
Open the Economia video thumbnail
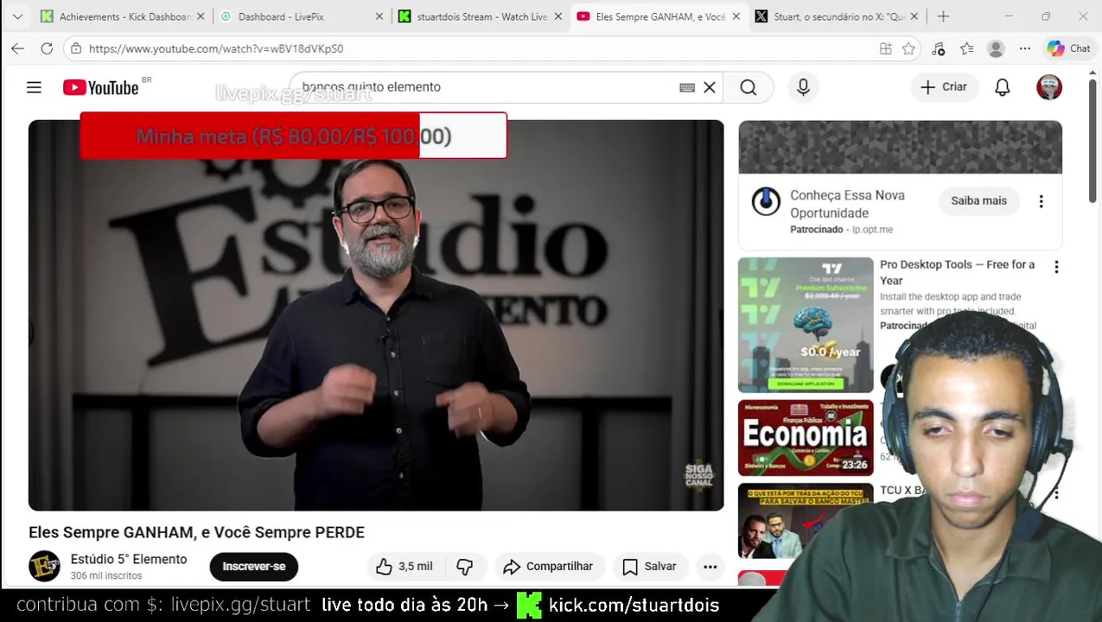[x=806, y=438]
